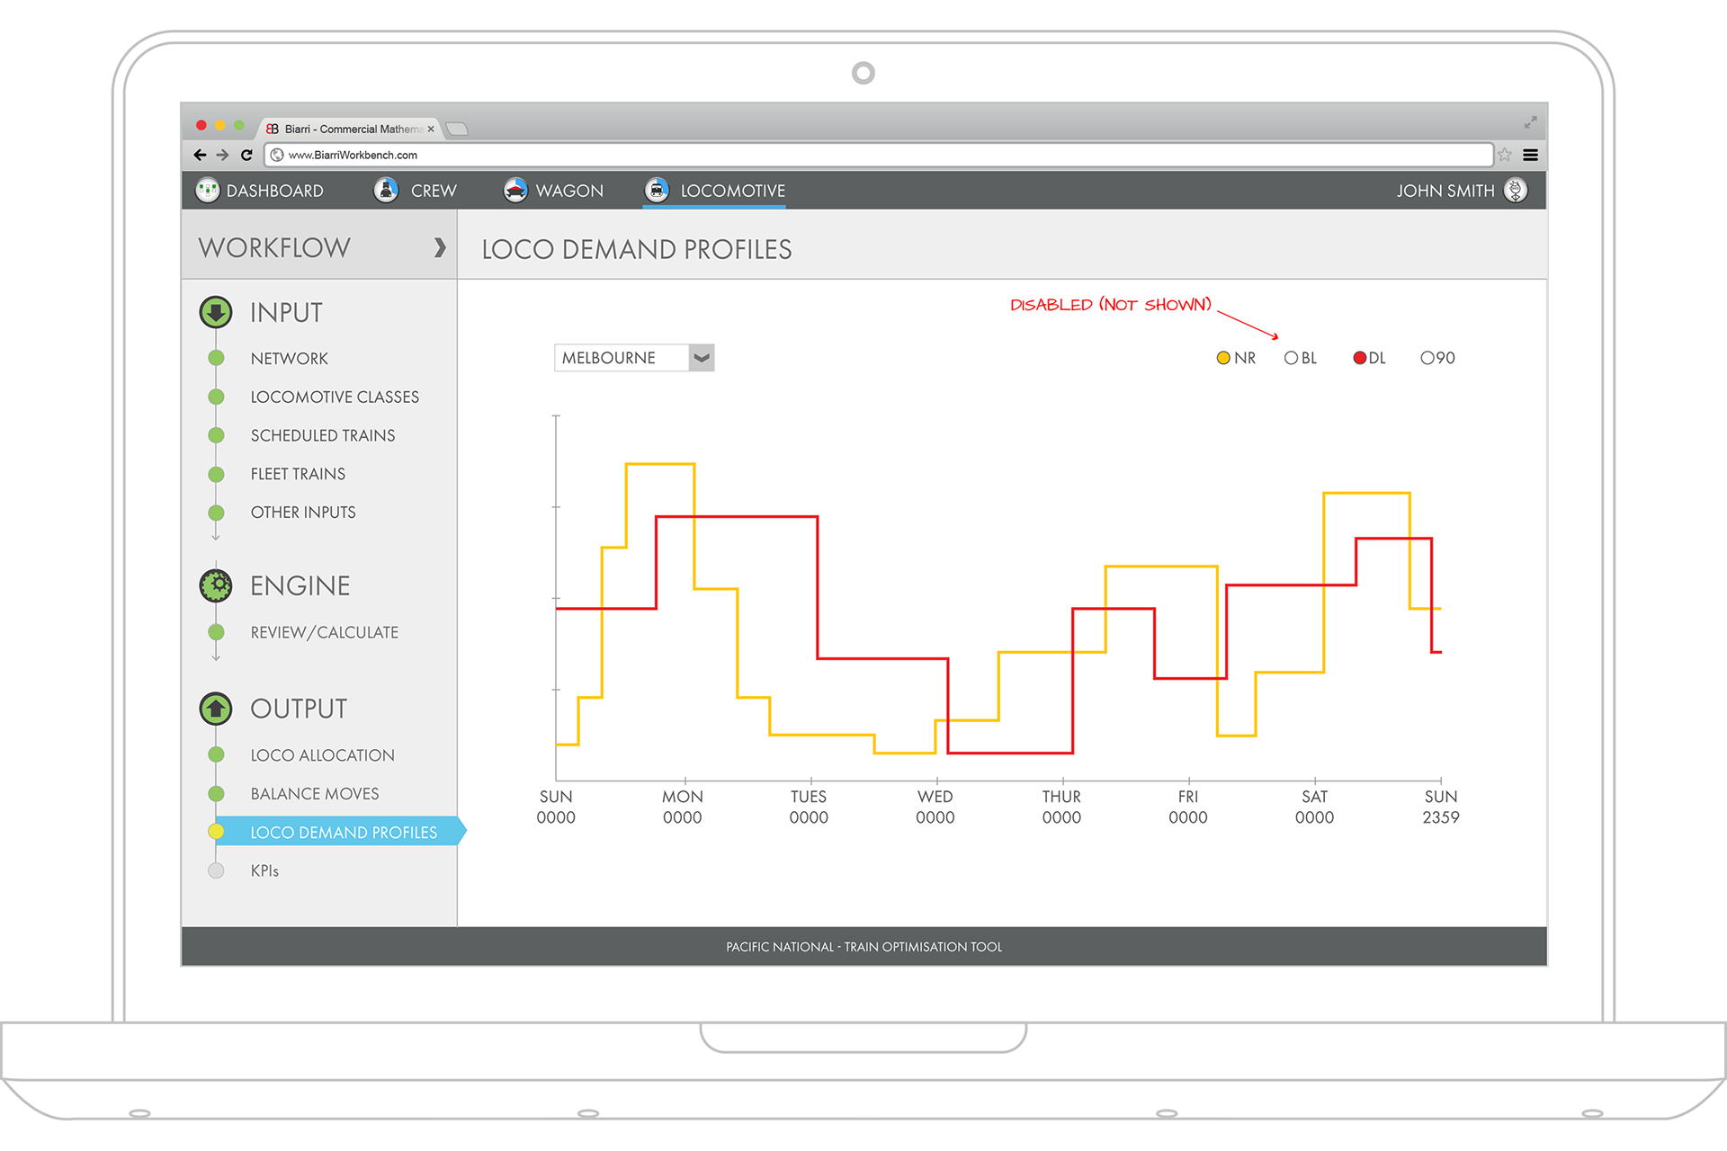
Task: Click the Melbourne dropdown arrow button
Action: pyautogui.click(x=702, y=358)
